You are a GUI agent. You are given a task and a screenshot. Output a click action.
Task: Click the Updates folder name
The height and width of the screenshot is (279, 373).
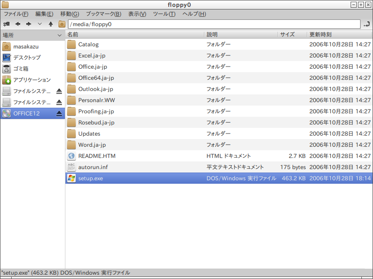89,133
